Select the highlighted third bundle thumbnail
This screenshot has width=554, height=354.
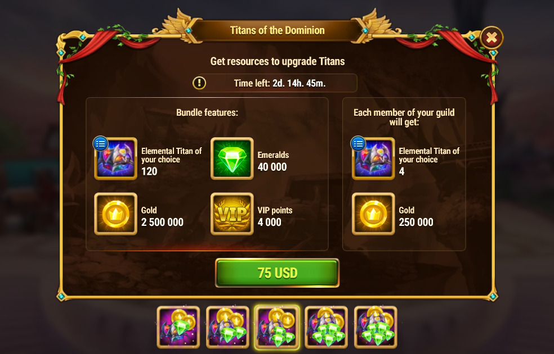(x=277, y=327)
